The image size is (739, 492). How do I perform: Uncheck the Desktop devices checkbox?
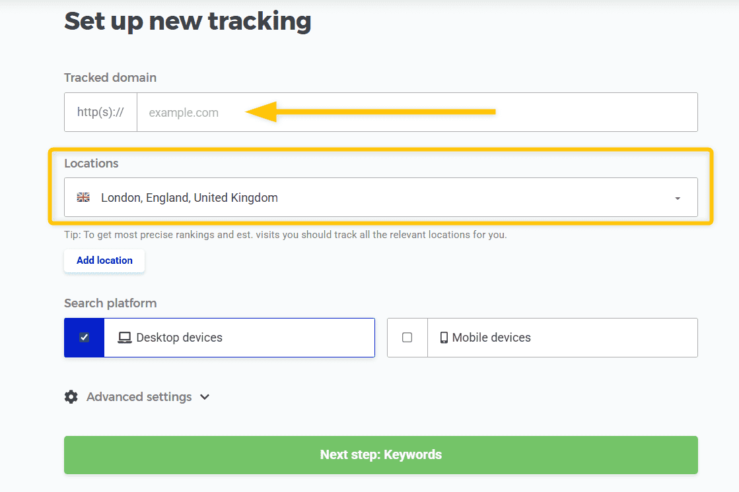point(84,338)
